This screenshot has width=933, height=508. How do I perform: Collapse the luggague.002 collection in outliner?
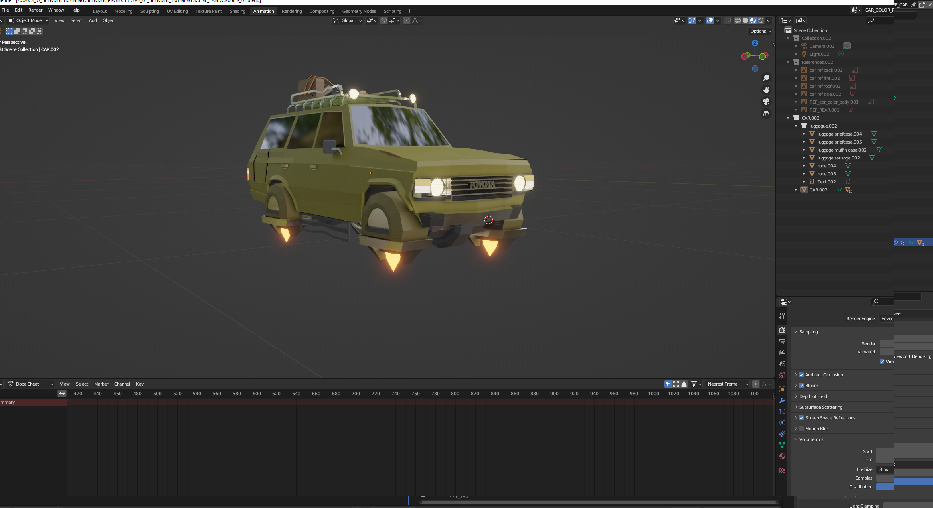[x=796, y=126]
